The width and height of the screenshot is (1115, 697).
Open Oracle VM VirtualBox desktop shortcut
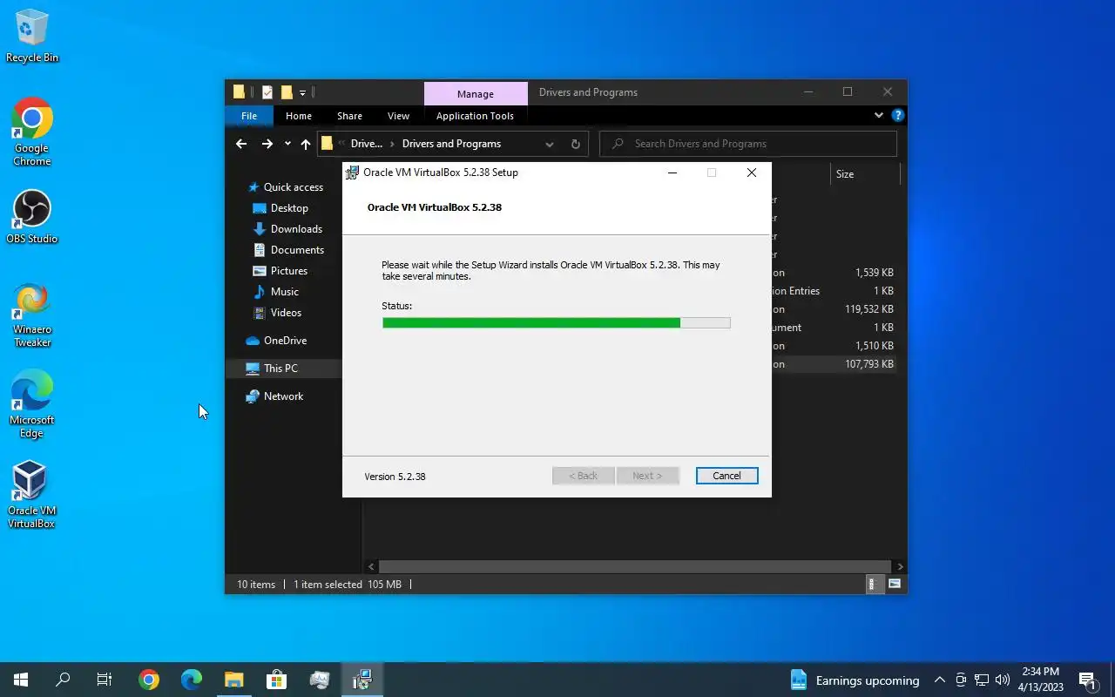[x=32, y=495]
